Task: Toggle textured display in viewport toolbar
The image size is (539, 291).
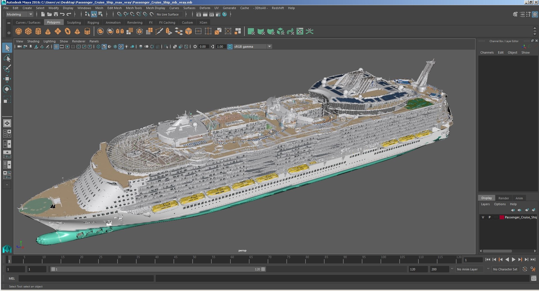Action: click(x=121, y=47)
